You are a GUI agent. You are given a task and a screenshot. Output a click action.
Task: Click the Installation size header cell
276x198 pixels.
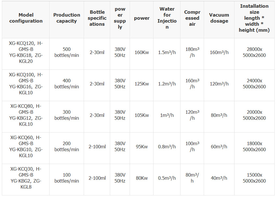[x=254, y=18]
